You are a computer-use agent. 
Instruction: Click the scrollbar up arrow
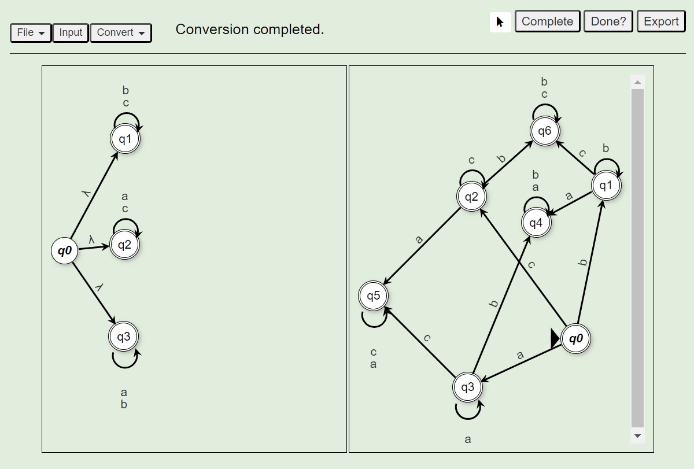(x=637, y=82)
